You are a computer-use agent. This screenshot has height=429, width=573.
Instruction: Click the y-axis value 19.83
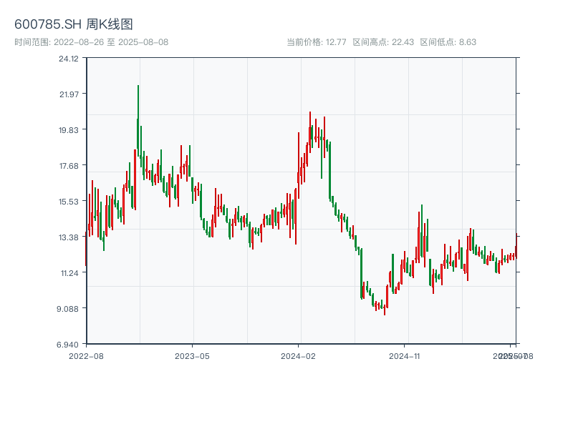(69, 130)
